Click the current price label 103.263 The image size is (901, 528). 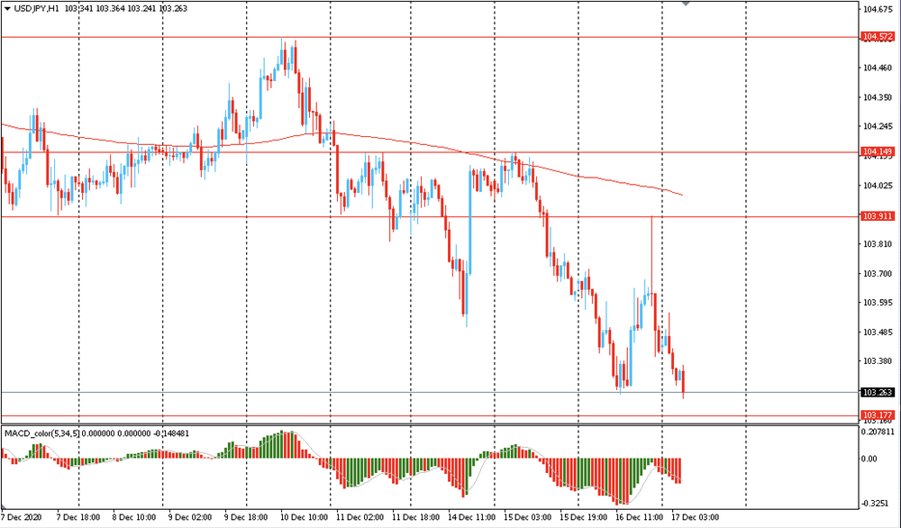coord(878,393)
